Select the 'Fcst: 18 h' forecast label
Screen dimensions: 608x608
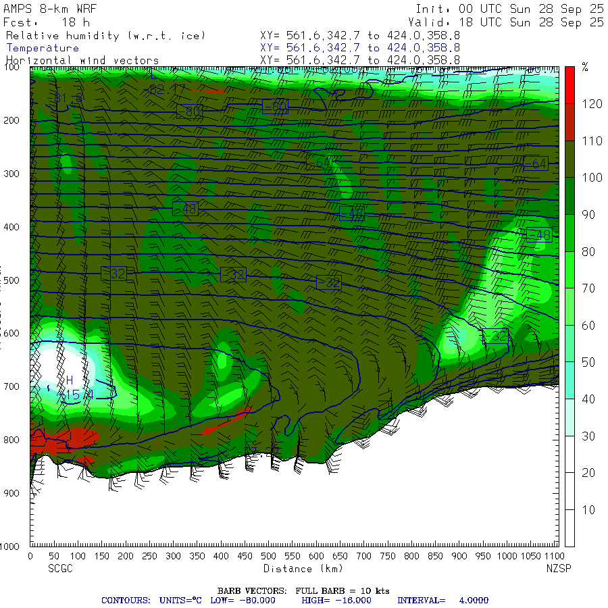pos(47,22)
